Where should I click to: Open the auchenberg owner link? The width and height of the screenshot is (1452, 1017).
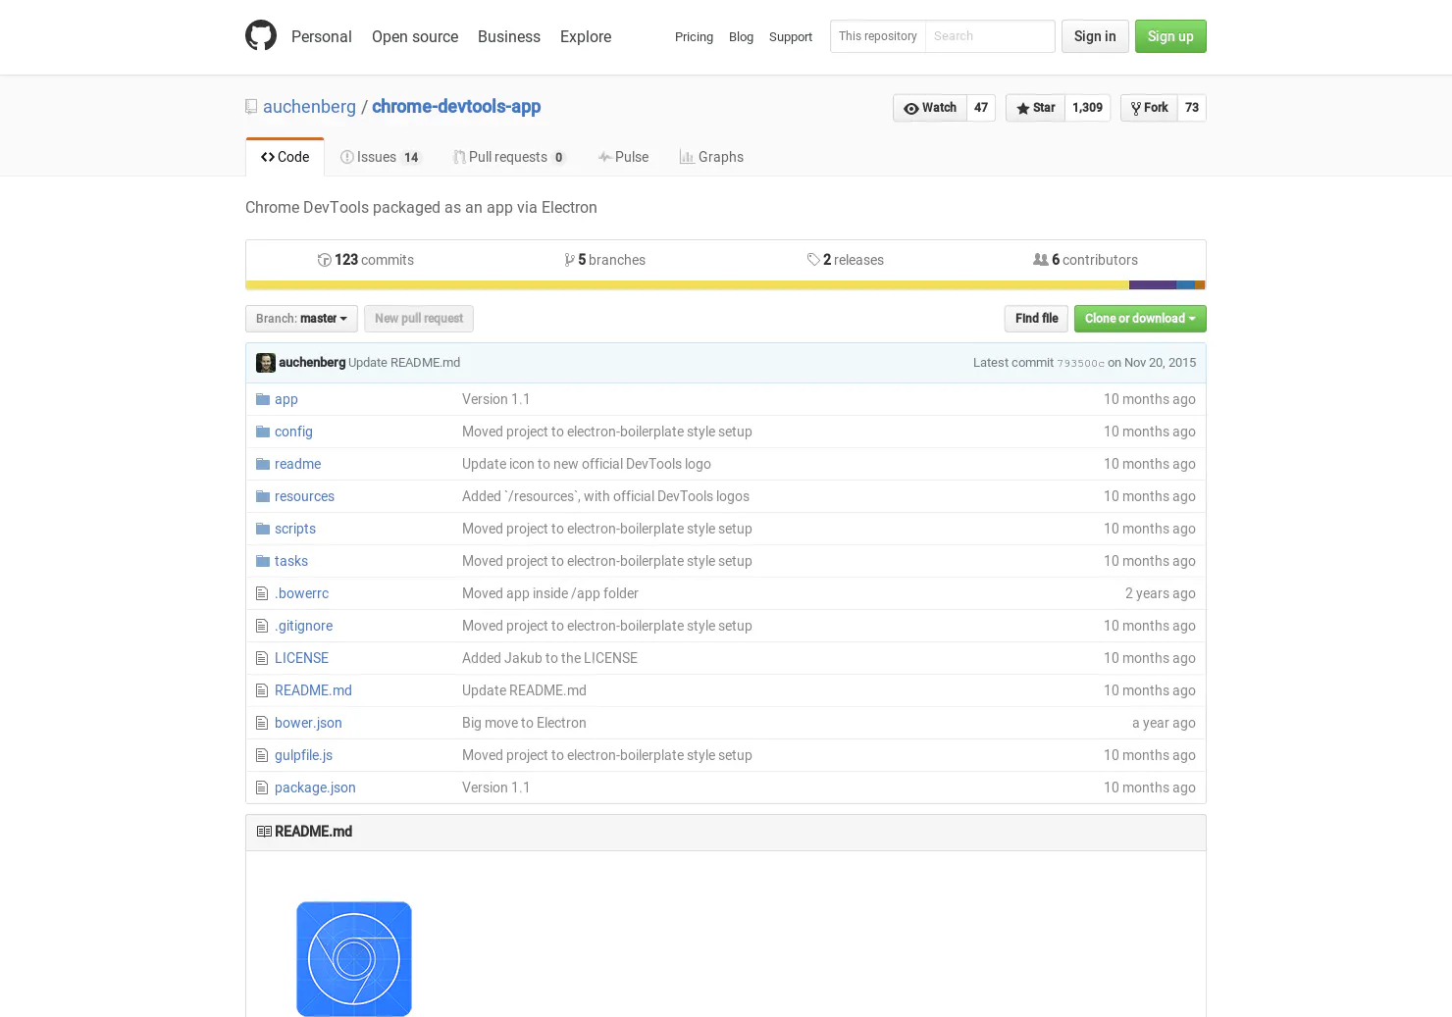[309, 107]
